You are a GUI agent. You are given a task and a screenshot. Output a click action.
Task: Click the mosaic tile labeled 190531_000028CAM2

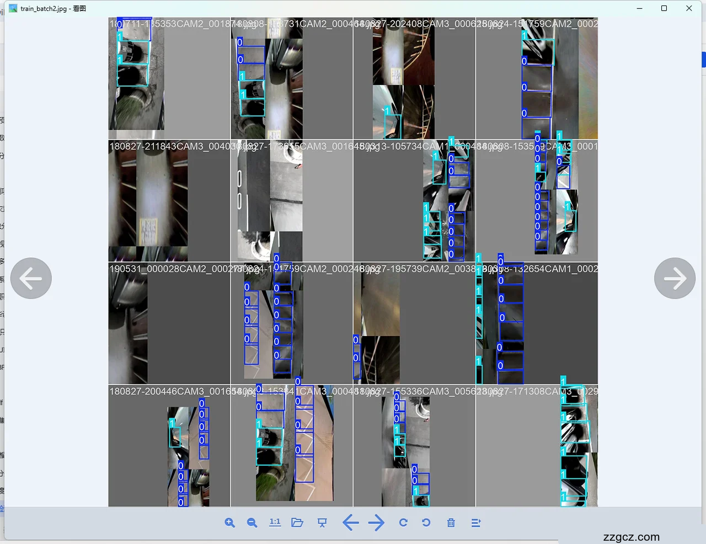pyautogui.click(x=169, y=323)
